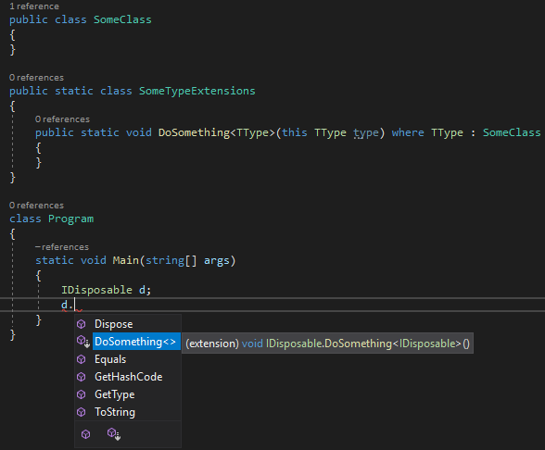Click the extension method icon beside DoSomething<>
Image resolution: width=545 pixels, height=450 pixels.
click(83, 342)
